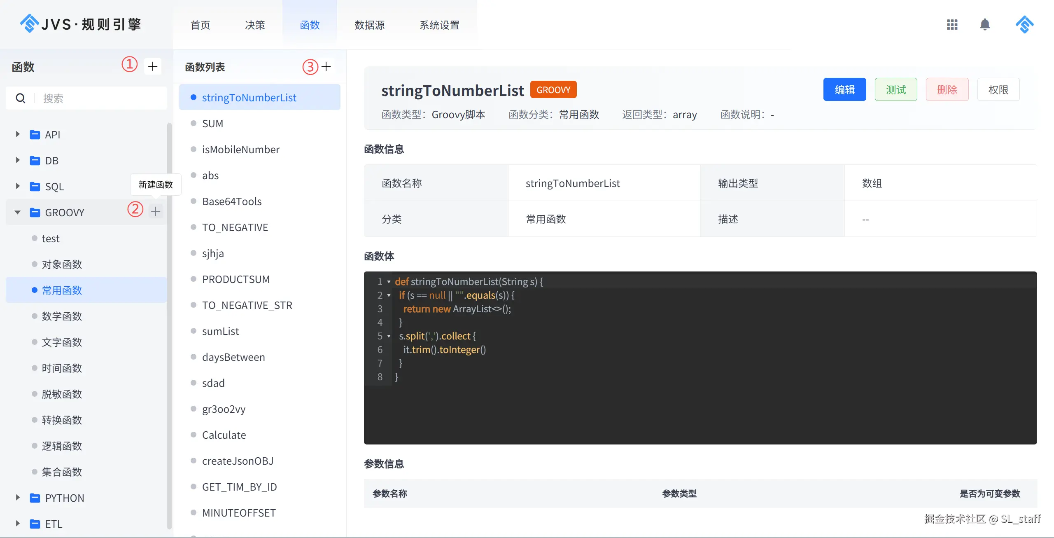1054x538 pixels.
Task: Select the test category under GROOVY
Action: coord(86,239)
